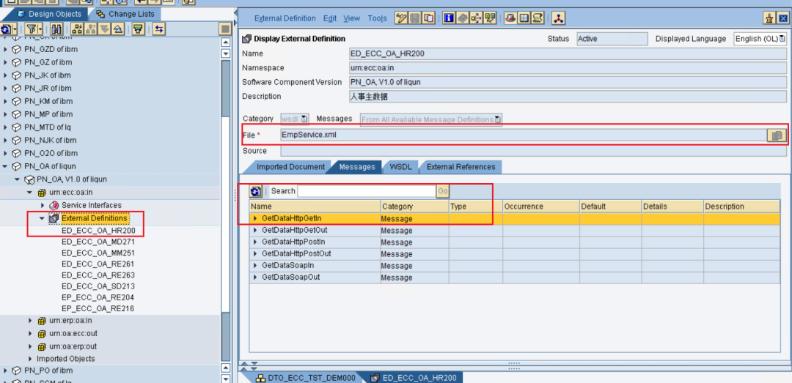
Task: Click the file import icon beside EmpService.xml
Action: (x=777, y=135)
